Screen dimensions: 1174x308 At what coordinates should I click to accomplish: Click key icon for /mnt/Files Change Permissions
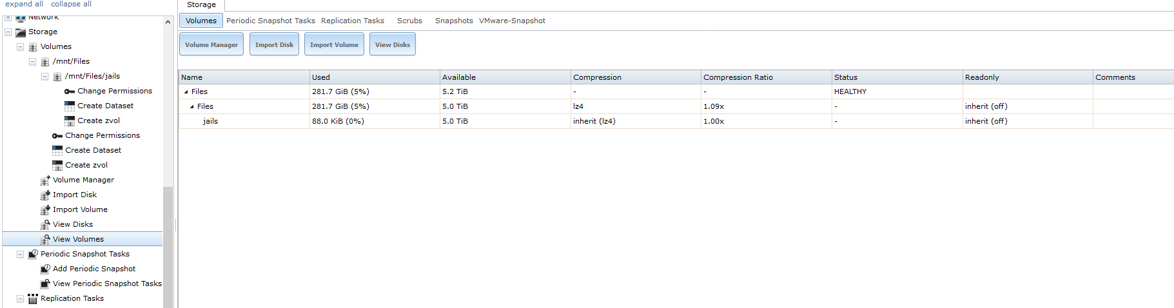(x=57, y=135)
